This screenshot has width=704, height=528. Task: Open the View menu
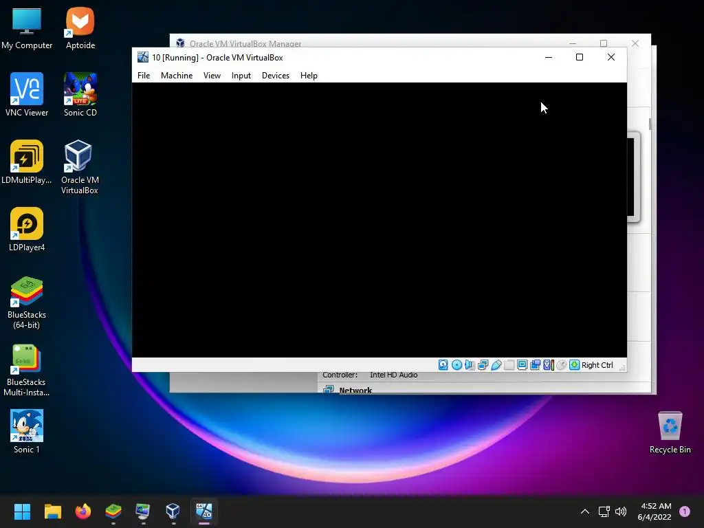click(x=212, y=76)
